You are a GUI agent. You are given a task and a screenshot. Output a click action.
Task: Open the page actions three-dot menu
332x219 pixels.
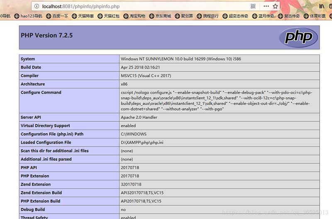click(266, 6)
